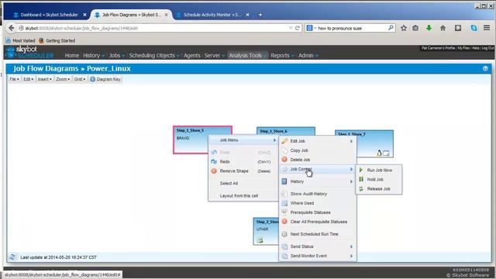Click the page reload icon in address bar
Image resolution: width=496 pixels, height=279 pixels.
tap(298, 28)
